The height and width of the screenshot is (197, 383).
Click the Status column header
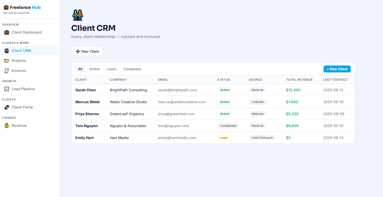pos(224,80)
